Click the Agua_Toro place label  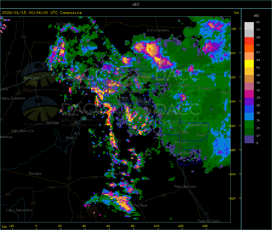(32, 78)
